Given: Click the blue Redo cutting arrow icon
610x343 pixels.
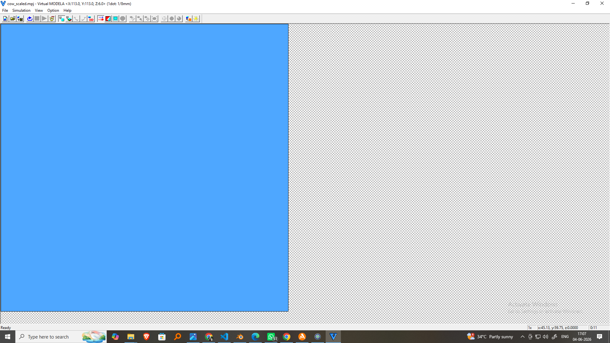Looking at the screenshot, I should coord(30,19).
